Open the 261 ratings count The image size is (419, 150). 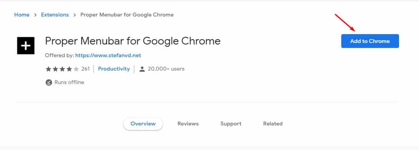click(85, 69)
